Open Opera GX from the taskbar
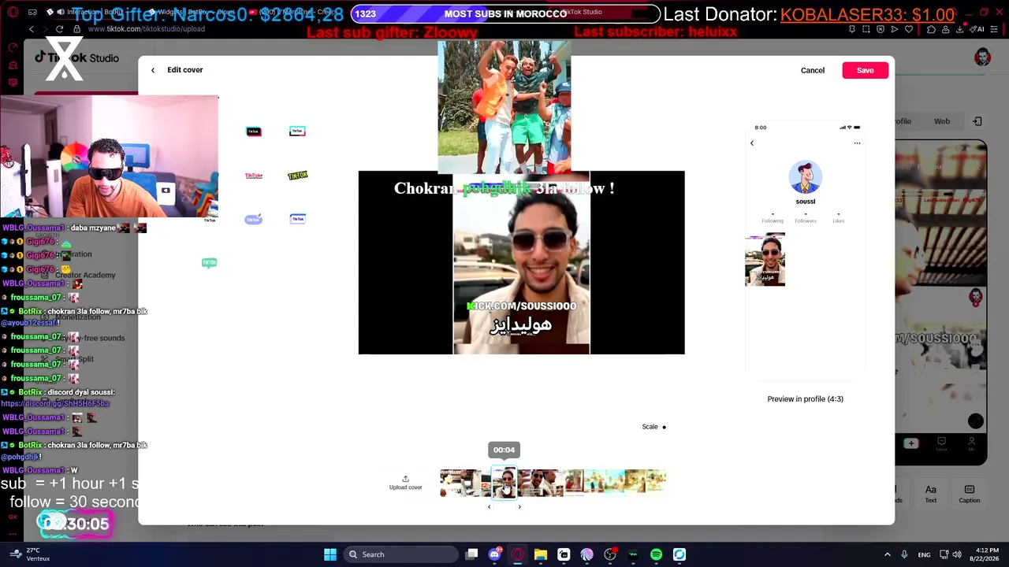The height and width of the screenshot is (567, 1009). [x=518, y=554]
